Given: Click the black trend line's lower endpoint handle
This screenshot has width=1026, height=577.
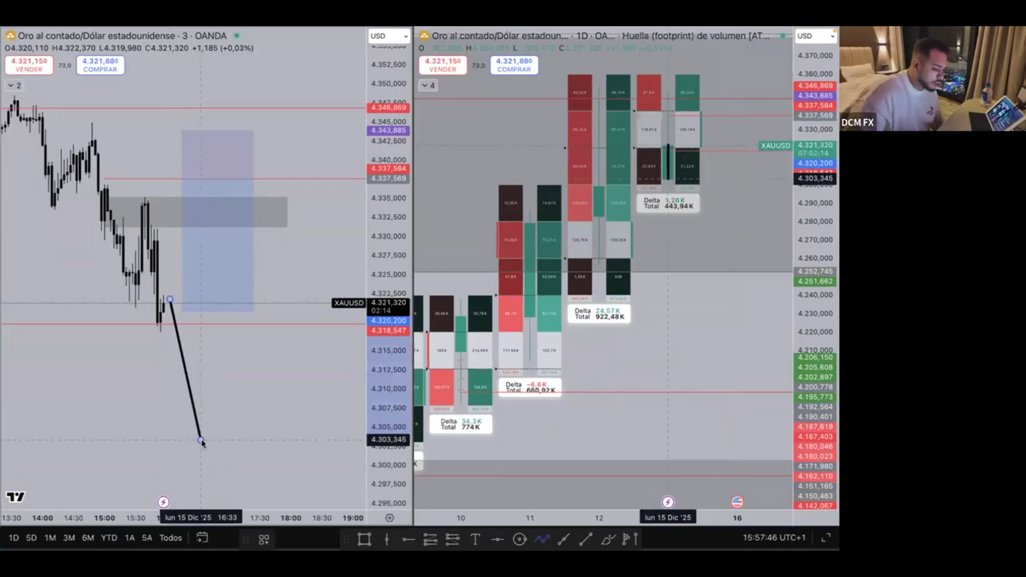Looking at the screenshot, I should point(200,440).
